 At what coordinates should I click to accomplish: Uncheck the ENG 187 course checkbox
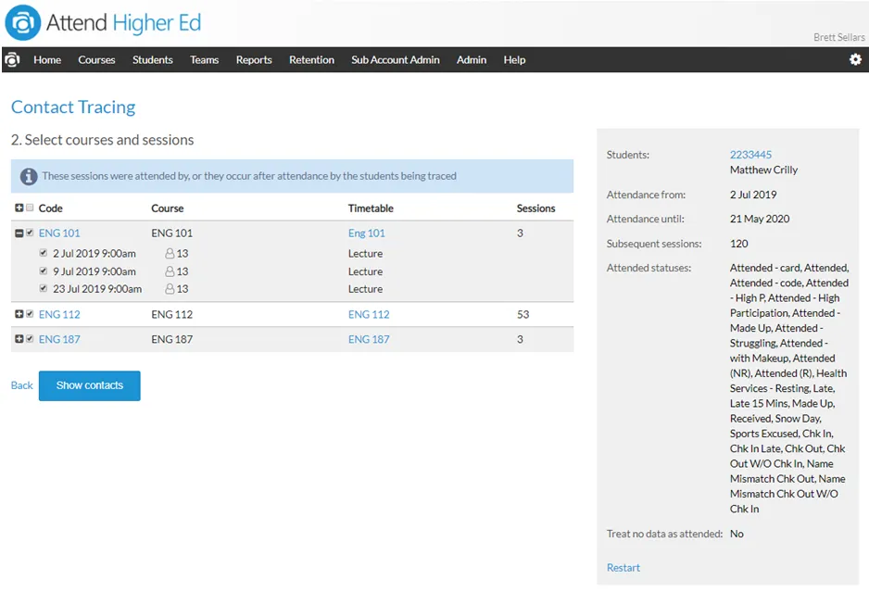(30, 339)
